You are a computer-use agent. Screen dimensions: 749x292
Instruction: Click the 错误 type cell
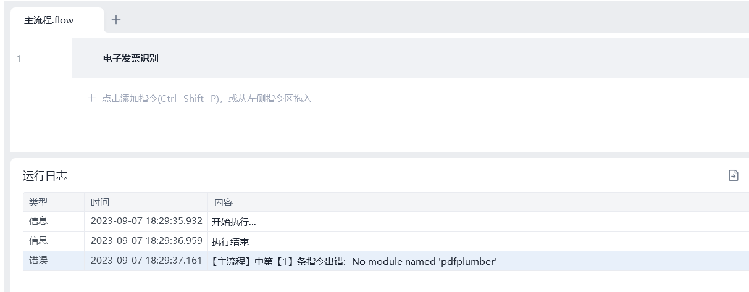38,261
